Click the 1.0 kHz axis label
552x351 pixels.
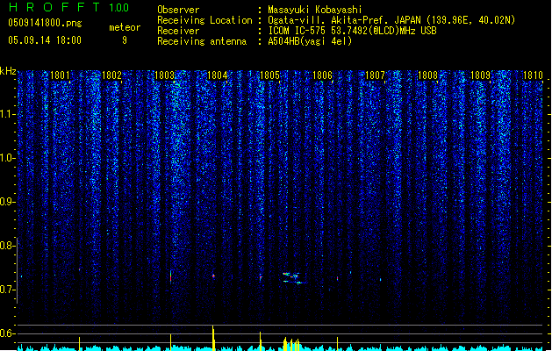pyautogui.click(x=7, y=158)
